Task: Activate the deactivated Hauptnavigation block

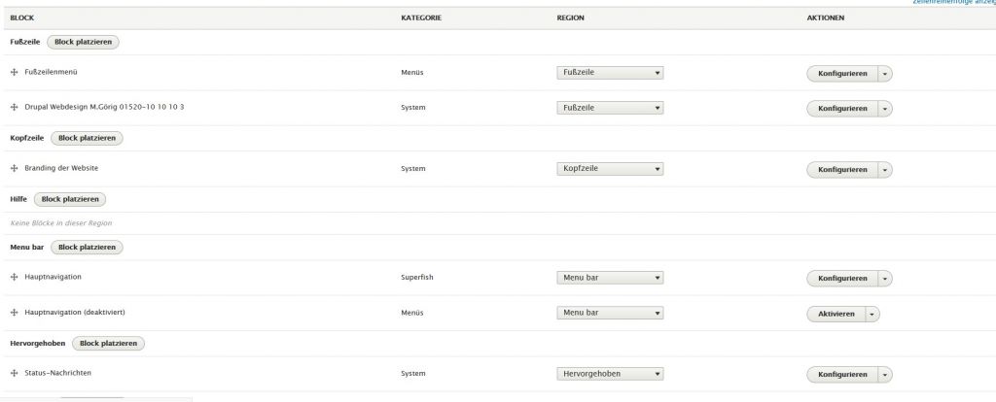Action: point(836,314)
